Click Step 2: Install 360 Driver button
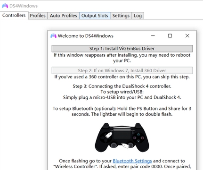The height and width of the screenshot is (170, 203). coord(122,70)
